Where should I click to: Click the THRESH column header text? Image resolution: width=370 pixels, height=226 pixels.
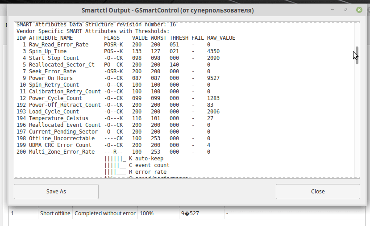coord(179,38)
